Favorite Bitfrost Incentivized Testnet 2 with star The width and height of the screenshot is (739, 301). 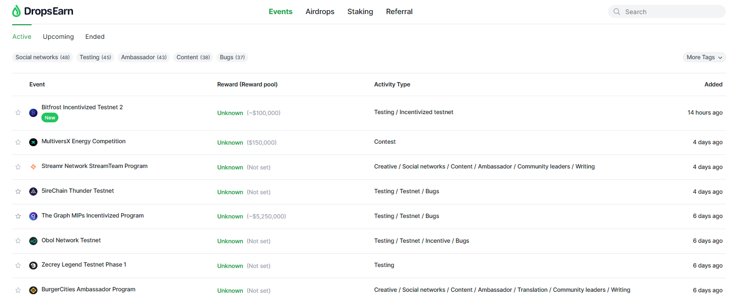click(18, 113)
